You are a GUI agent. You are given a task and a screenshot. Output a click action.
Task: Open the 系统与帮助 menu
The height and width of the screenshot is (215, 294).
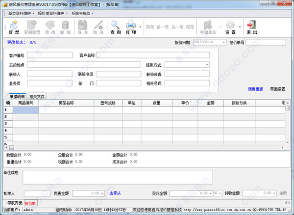(82, 13)
